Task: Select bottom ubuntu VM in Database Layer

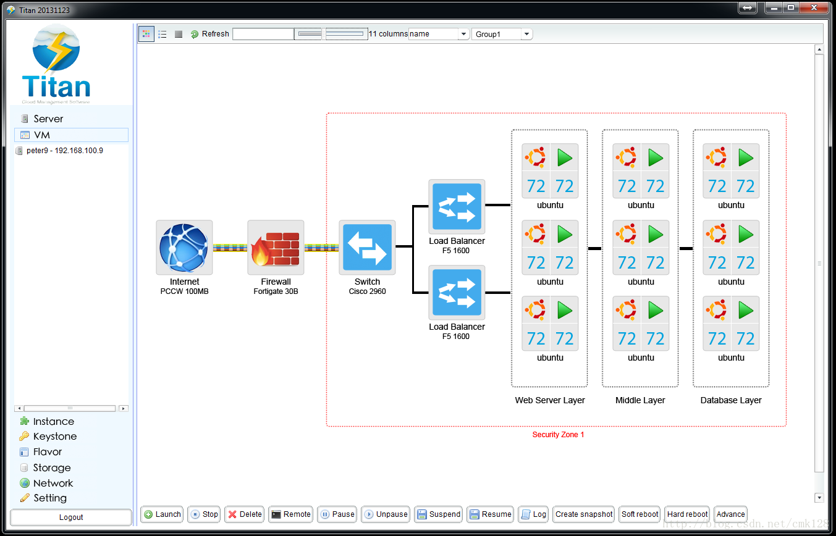Action: pyautogui.click(x=731, y=324)
